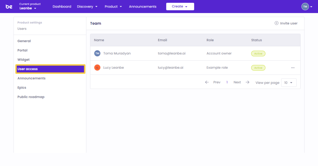
Task: Click the three-dot menu for Lucy Leanbe
Action: pyautogui.click(x=293, y=68)
